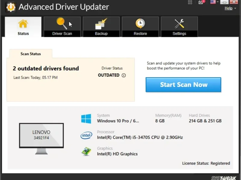Expand the Help dropdown arrow
Screen dimensions: 241x180
point(235,8)
